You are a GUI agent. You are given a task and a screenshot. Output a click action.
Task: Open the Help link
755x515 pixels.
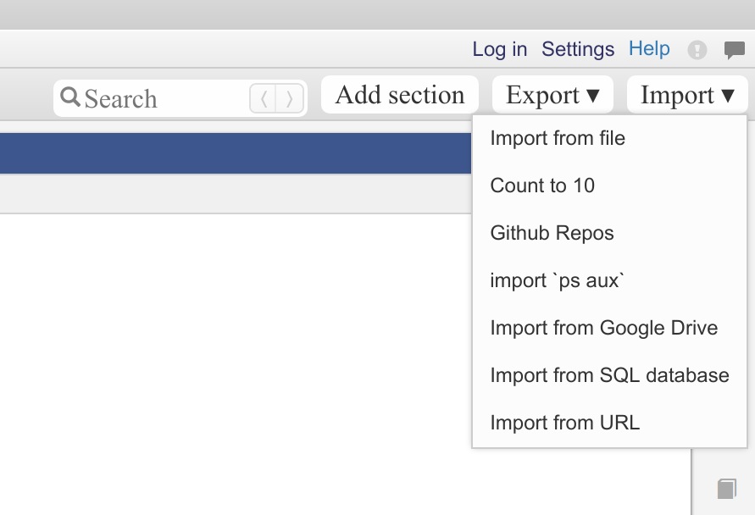click(x=649, y=48)
